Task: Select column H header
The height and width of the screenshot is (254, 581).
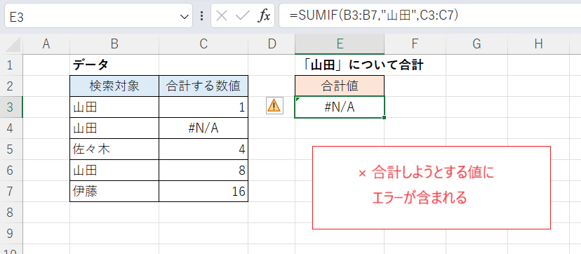Action: pyautogui.click(x=539, y=44)
